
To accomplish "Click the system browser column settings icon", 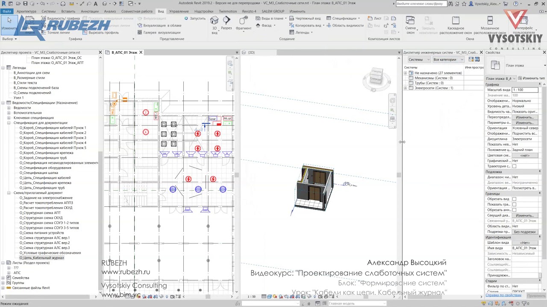I will (477, 59).
